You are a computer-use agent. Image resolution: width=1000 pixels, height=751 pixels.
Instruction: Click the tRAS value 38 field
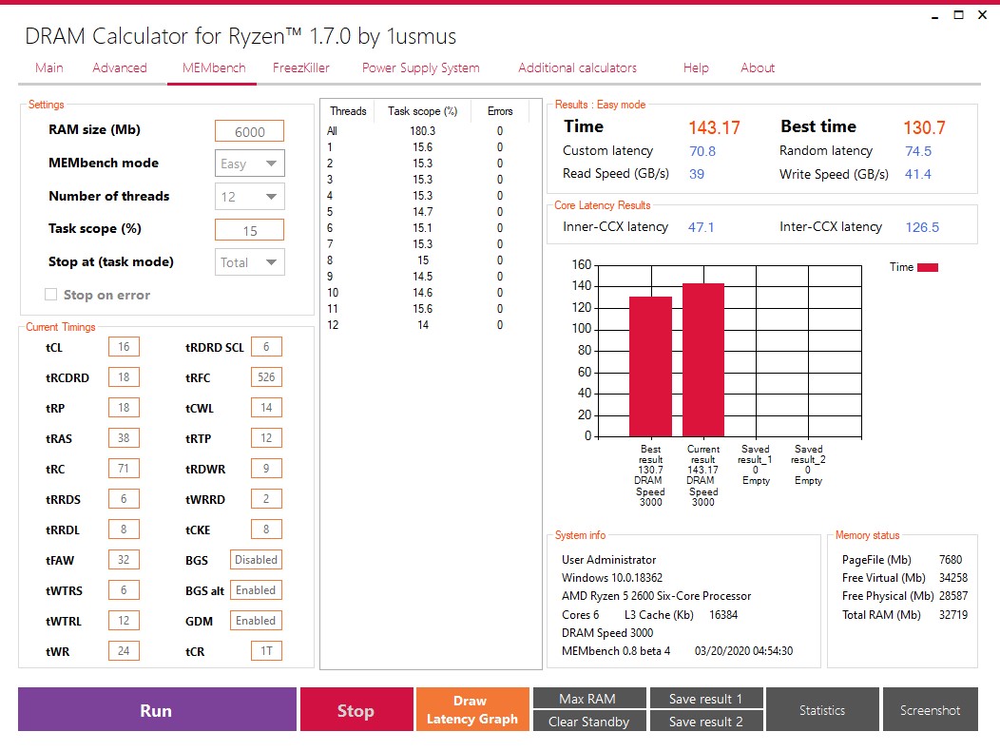(124, 437)
